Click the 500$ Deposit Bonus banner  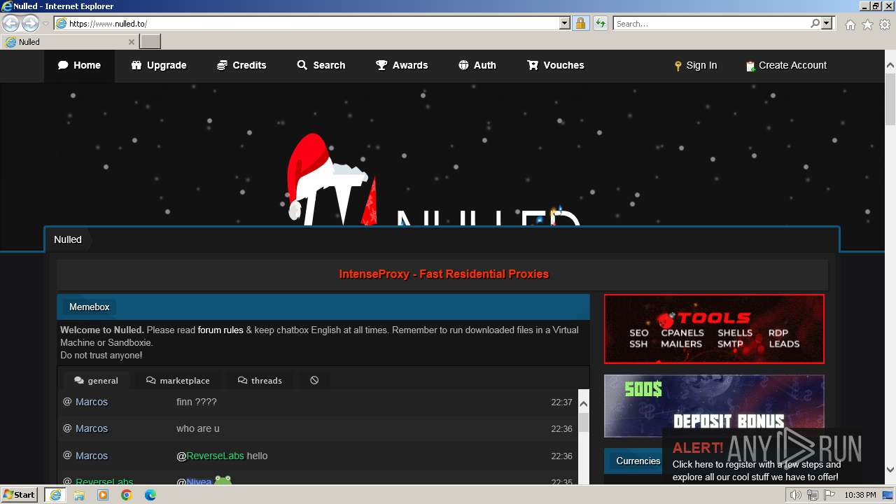point(714,406)
